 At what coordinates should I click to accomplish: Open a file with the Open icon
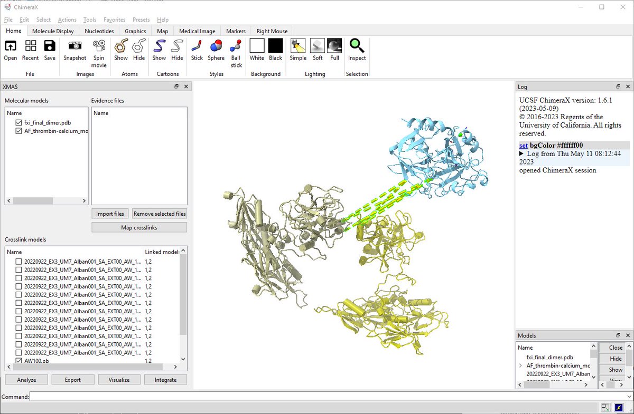tap(11, 46)
